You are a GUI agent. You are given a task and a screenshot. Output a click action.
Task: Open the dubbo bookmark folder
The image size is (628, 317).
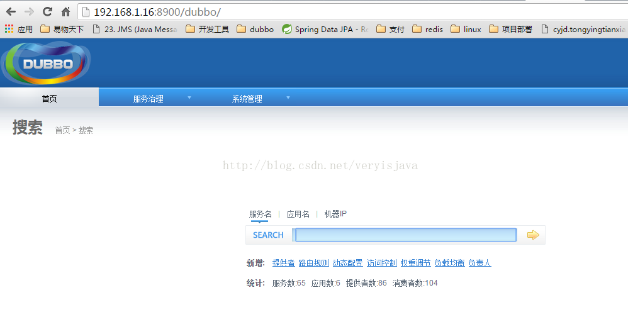(255, 29)
